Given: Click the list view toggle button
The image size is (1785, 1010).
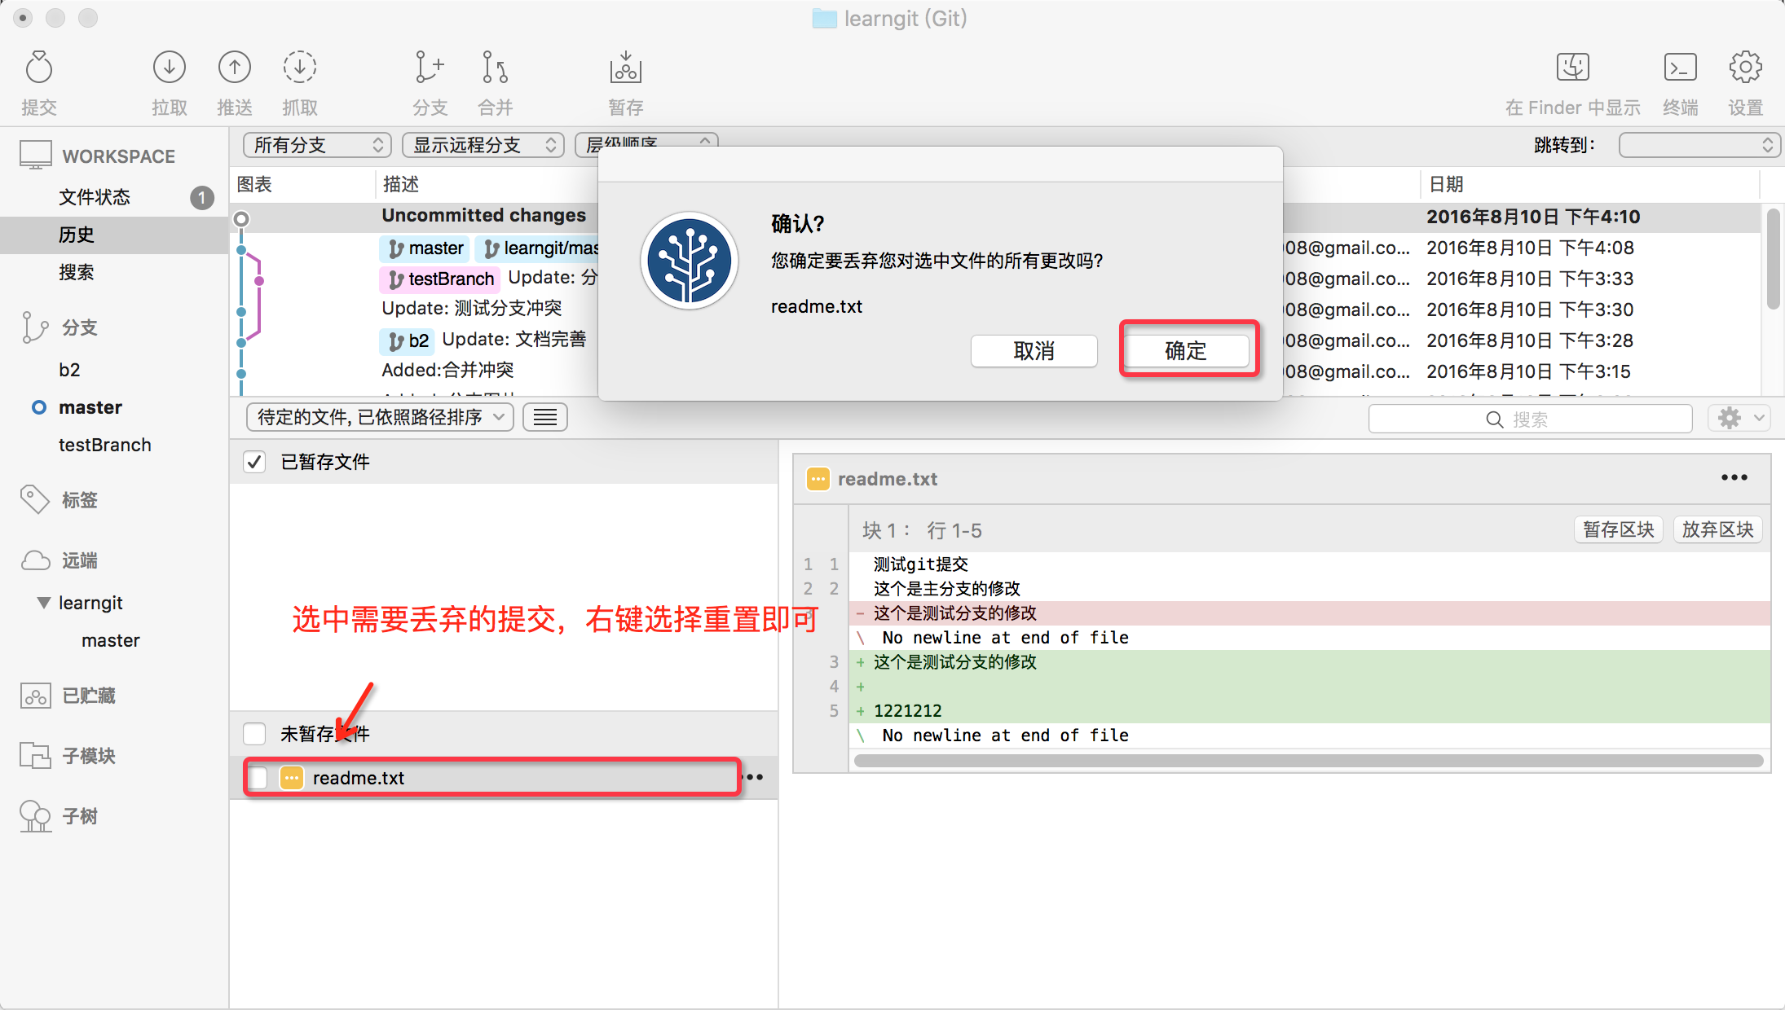Looking at the screenshot, I should click(x=544, y=415).
